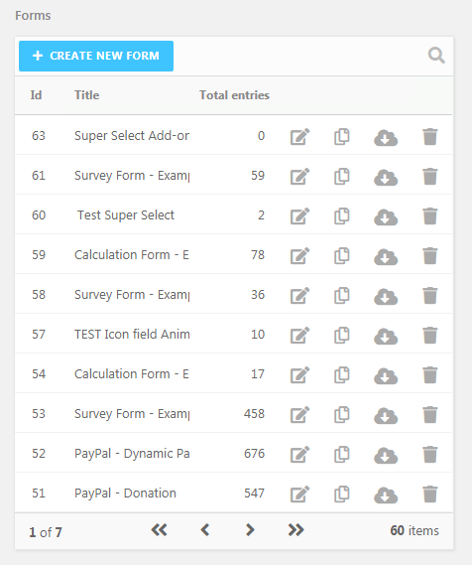This screenshot has width=472, height=565.
Task: Export form 51 PayPal Donation
Action: coord(386,494)
